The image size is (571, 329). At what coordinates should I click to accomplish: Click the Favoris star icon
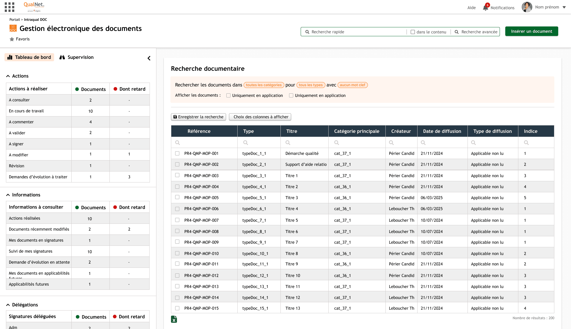(x=12, y=39)
